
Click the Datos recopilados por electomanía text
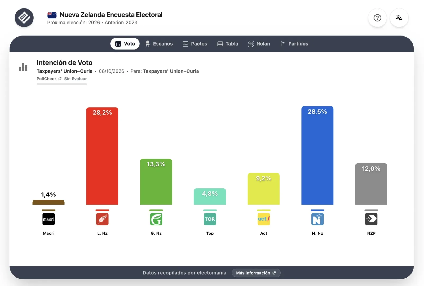[x=184, y=273]
